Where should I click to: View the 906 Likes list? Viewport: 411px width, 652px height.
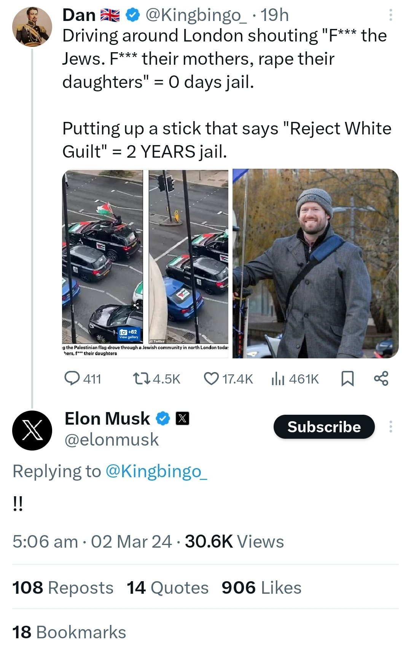coord(262,587)
